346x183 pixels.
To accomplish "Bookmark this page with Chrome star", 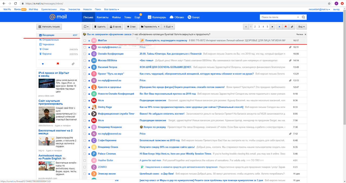I will pos(329,4).
